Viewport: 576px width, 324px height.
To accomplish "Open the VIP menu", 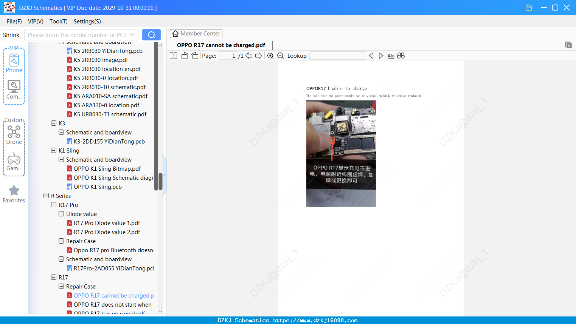I will [36, 22].
